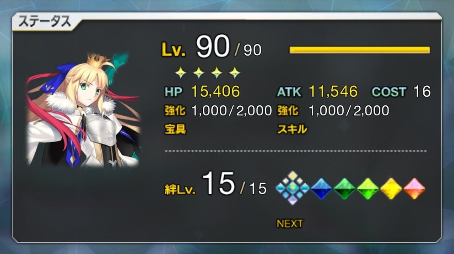Click the dark green bond diamond gem
The width and height of the screenshot is (454, 254).
click(x=345, y=188)
